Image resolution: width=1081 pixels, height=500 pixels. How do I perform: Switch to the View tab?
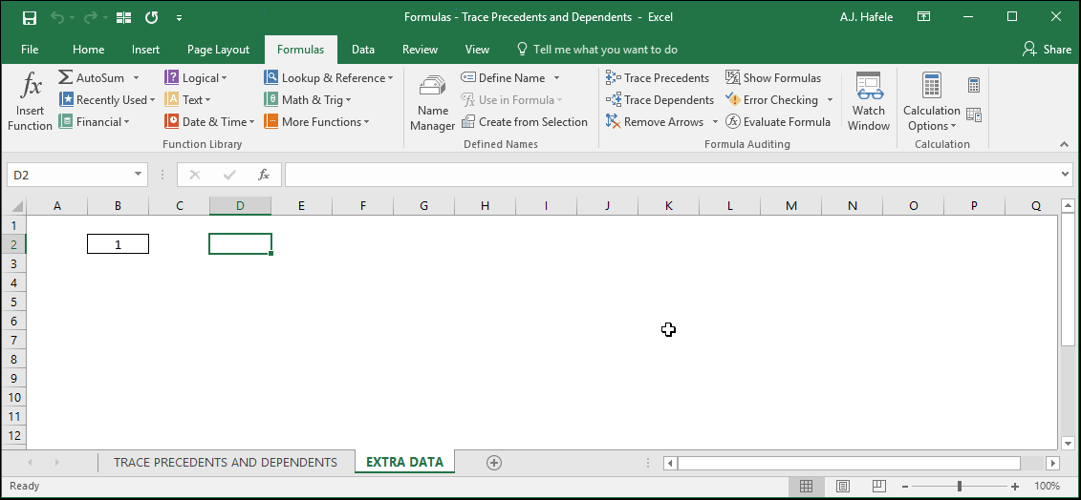(477, 50)
